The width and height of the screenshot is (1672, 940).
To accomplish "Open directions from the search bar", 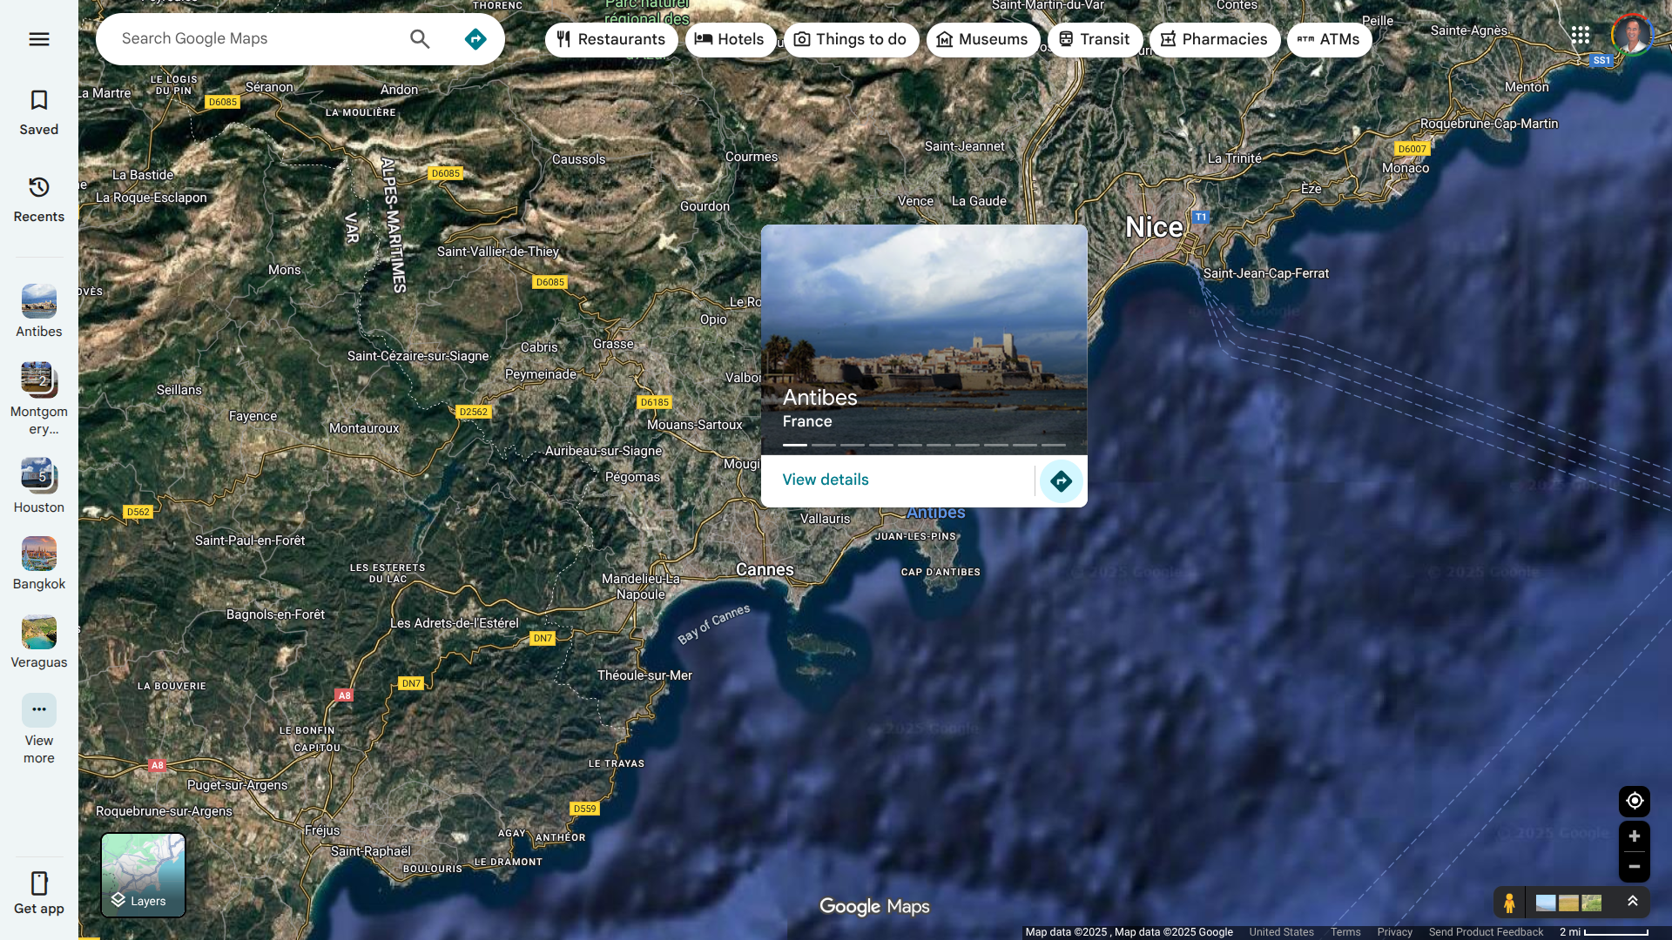I will click(x=475, y=39).
